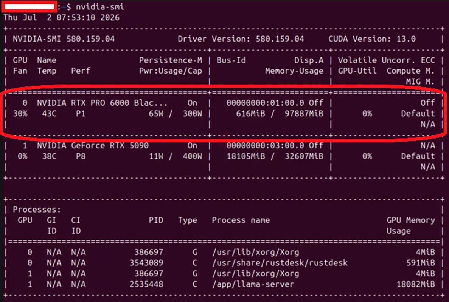Image resolution: width=449 pixels, height=302 pixels.
Task: Select the NVIDIA GeForce RTX 5090 name
Action: [x=93, y=146]
